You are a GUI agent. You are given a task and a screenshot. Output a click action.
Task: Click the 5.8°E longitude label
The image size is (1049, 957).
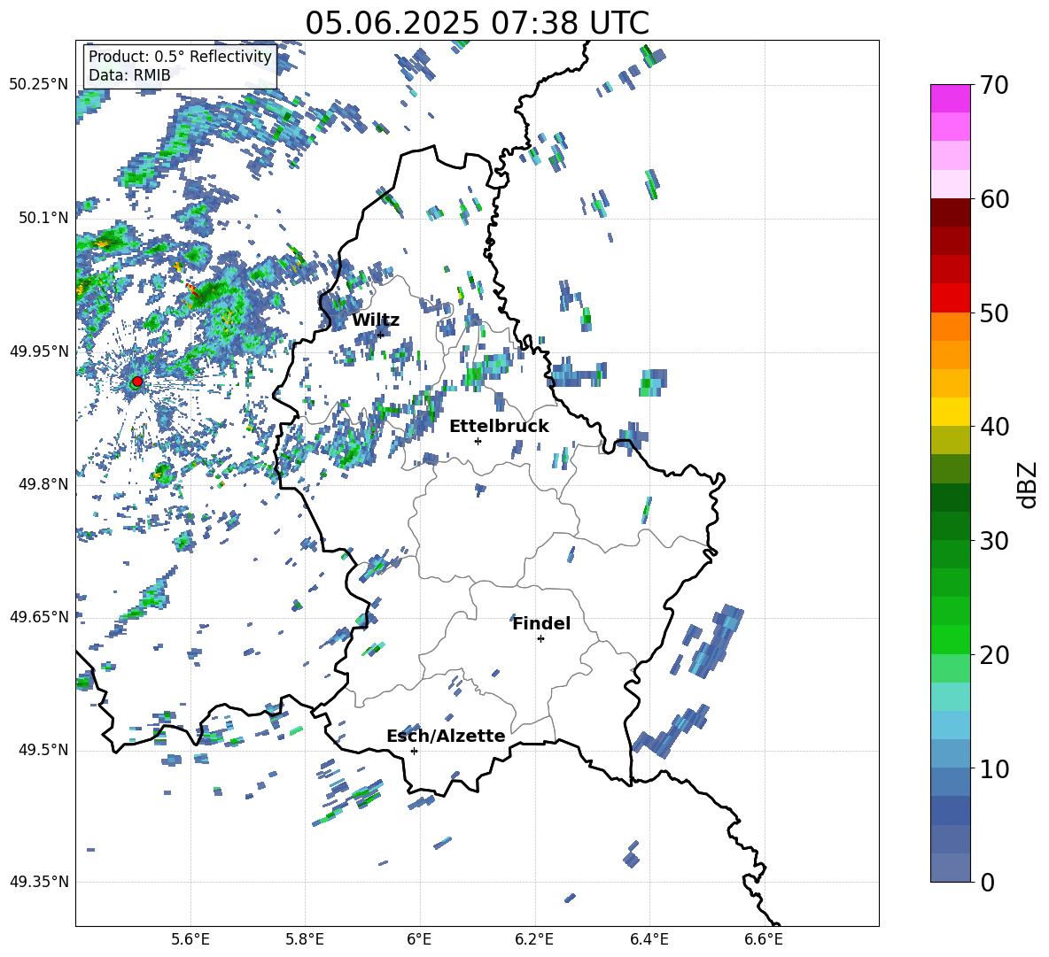(305, 940)
